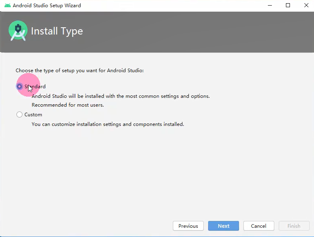Click 'Android Studio will be installed' description

121,96
